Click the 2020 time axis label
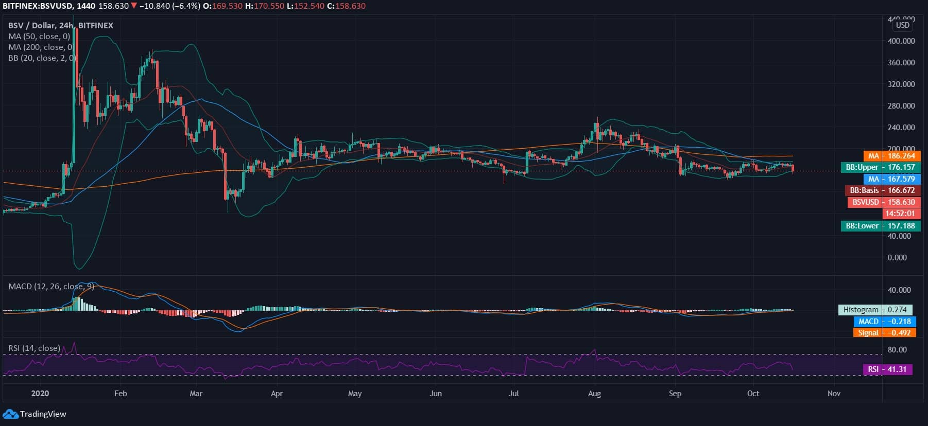The width and height of the screenshot is (928, 426). pos(40,394)
